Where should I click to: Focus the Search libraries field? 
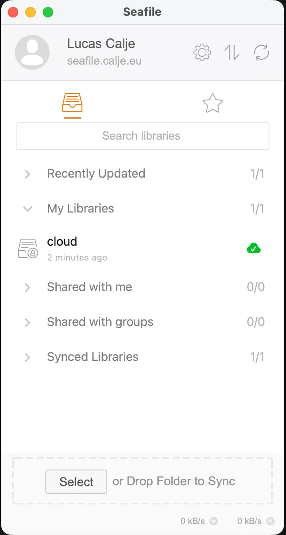(143, 136)
